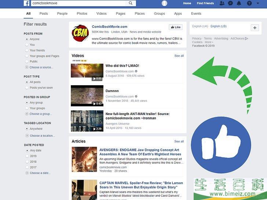Image resolution: width=267 pixels, height=200 pixels.
Task: Like the ComicBookMovie.com page
Action: point(176,27)
